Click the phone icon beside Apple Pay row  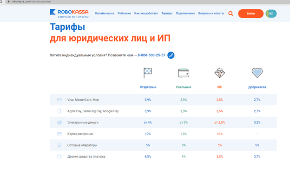point(59,111)
